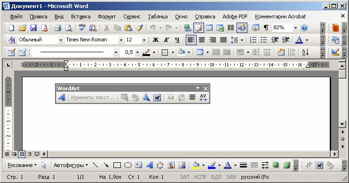Run spelling check (ABC checkmark icon)
Image resolution: width=349 pixels, height=183 pixels.
(x=82, y=28)
